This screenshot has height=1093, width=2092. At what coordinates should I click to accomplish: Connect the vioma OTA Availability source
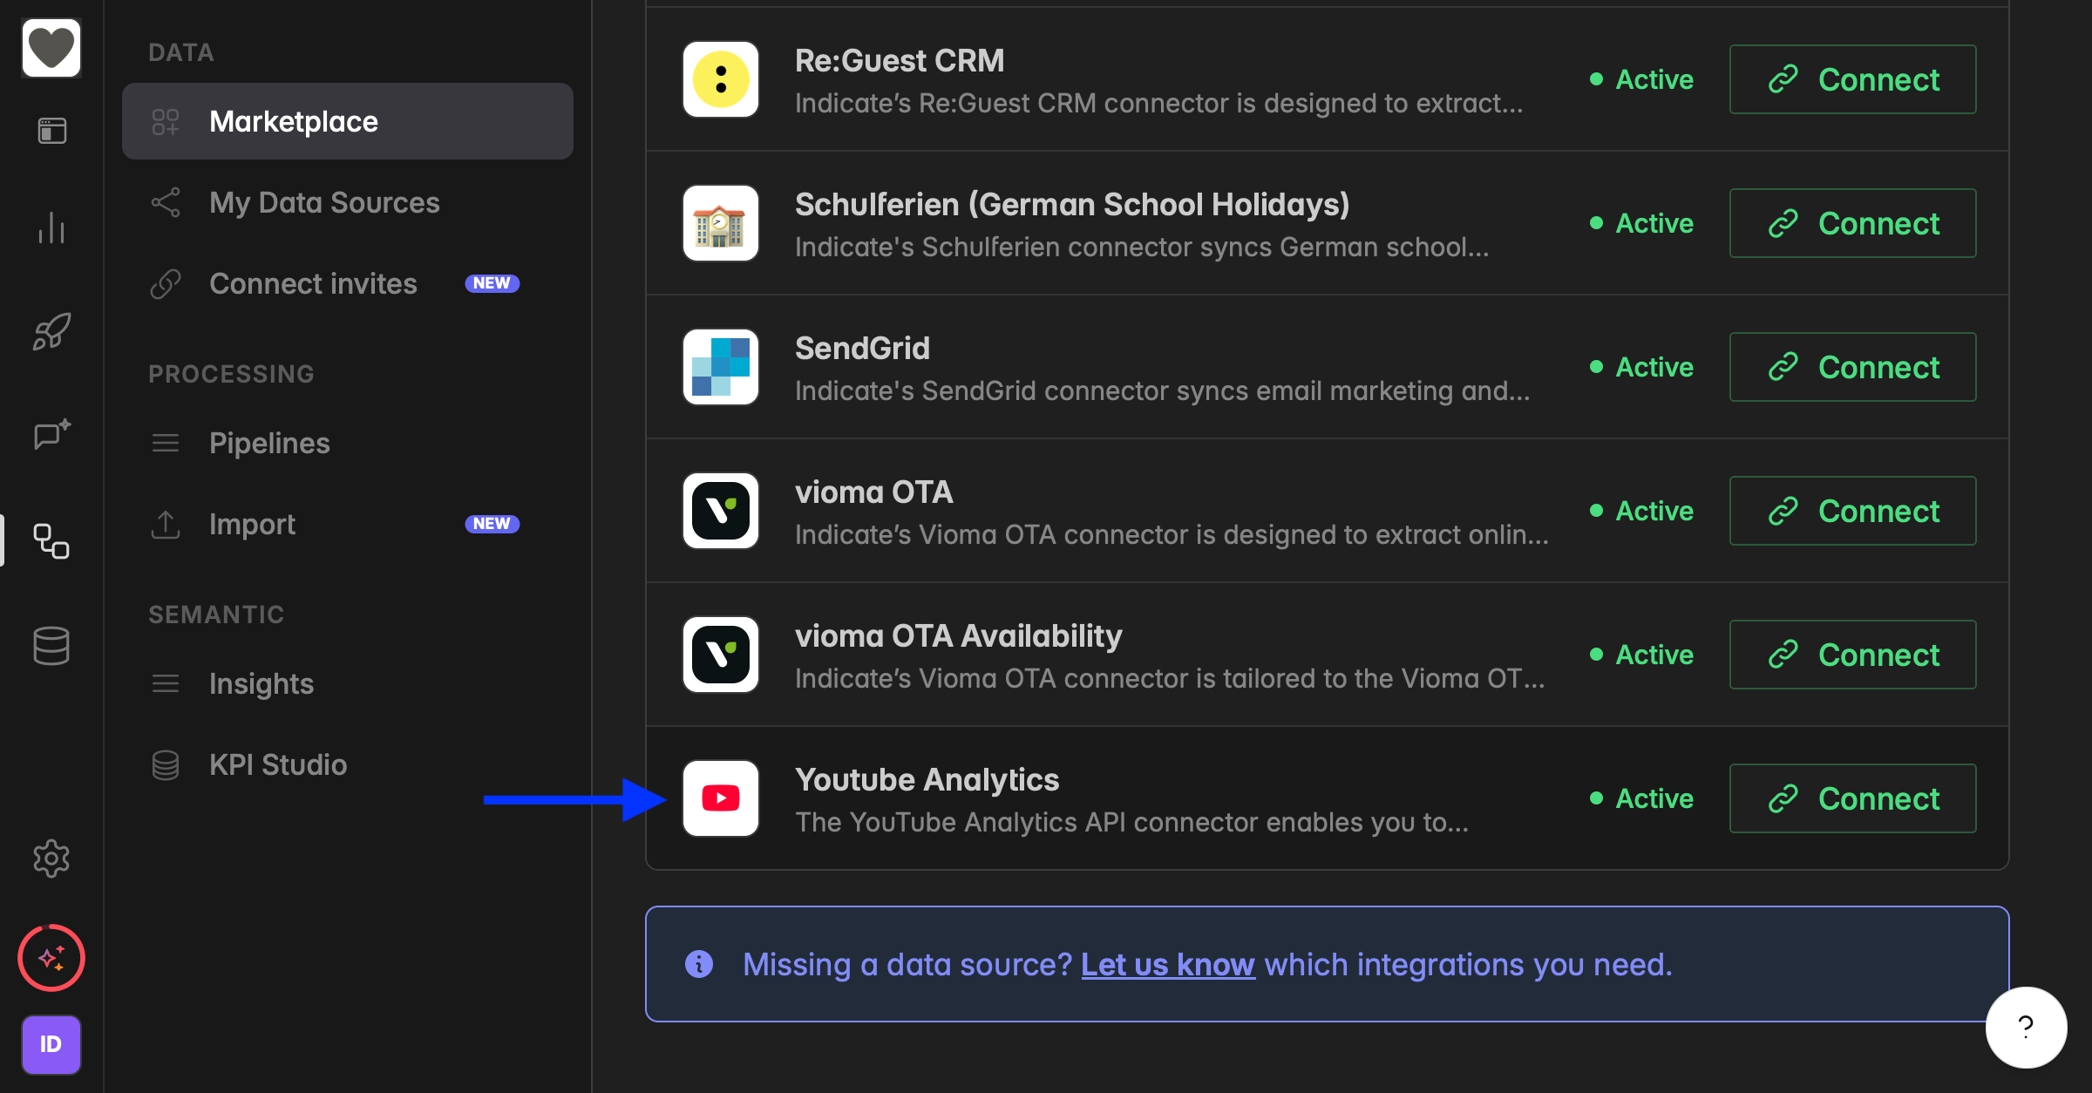[x=1853, y=655]
